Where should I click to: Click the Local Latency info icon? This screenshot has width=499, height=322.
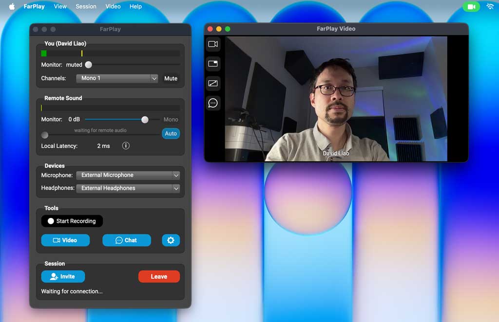(x=126, y=145)
